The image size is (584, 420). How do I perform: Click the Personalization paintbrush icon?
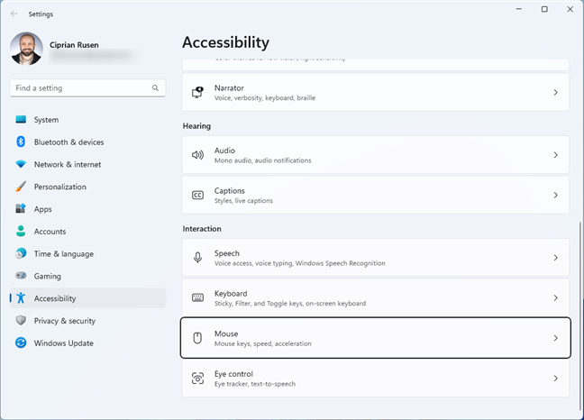[x=21, y=187]
